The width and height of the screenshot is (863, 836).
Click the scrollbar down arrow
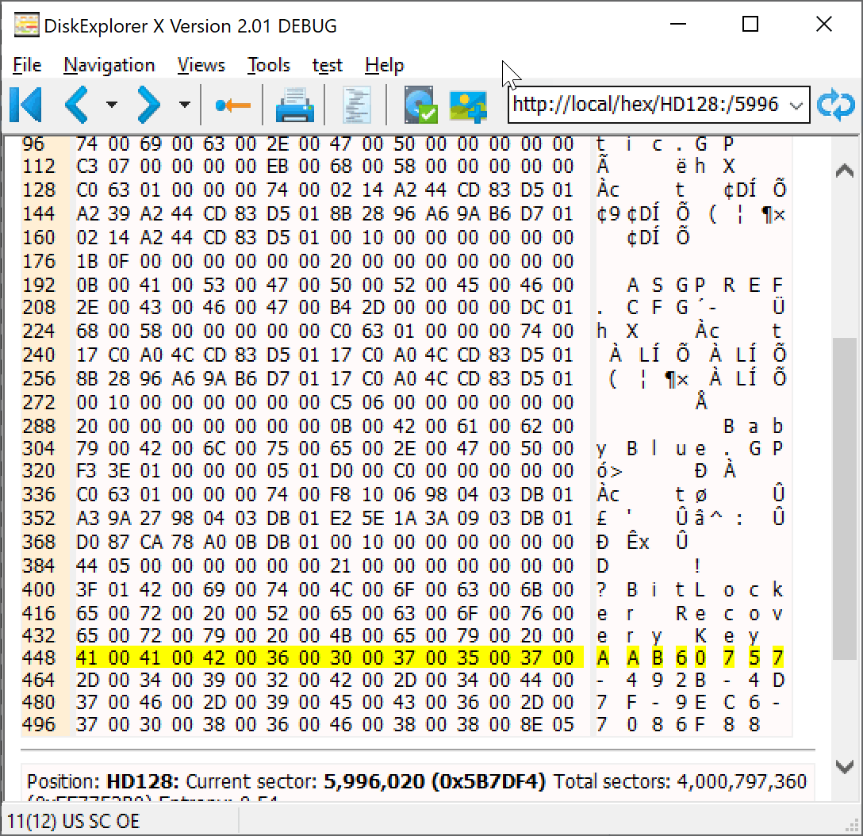click(x=844, y=767)
